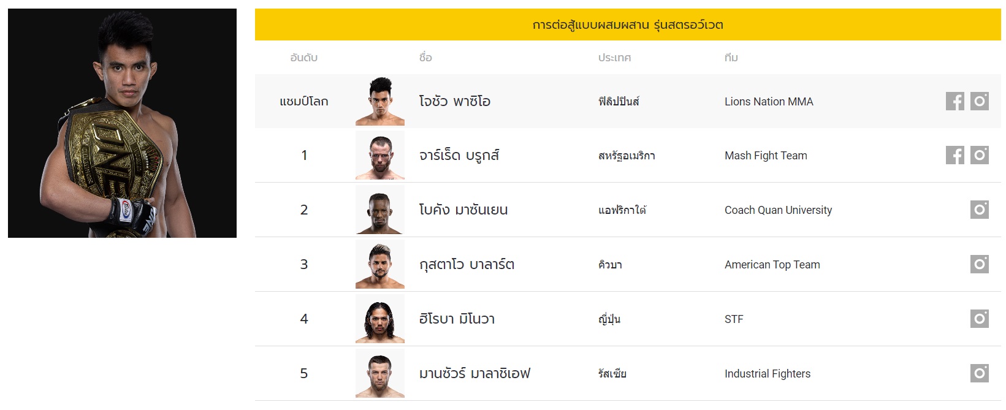Click the champion's headshot thumbnail

[x=380, y=101]
